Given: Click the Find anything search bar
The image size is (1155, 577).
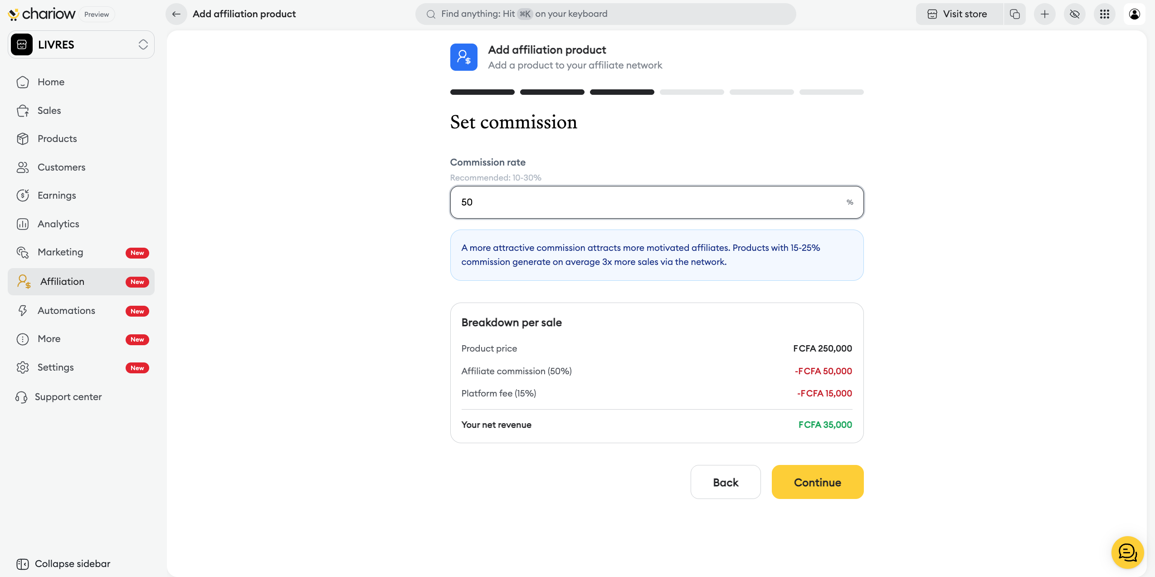Looking at the screenshot, I should (x=605, y=14).
